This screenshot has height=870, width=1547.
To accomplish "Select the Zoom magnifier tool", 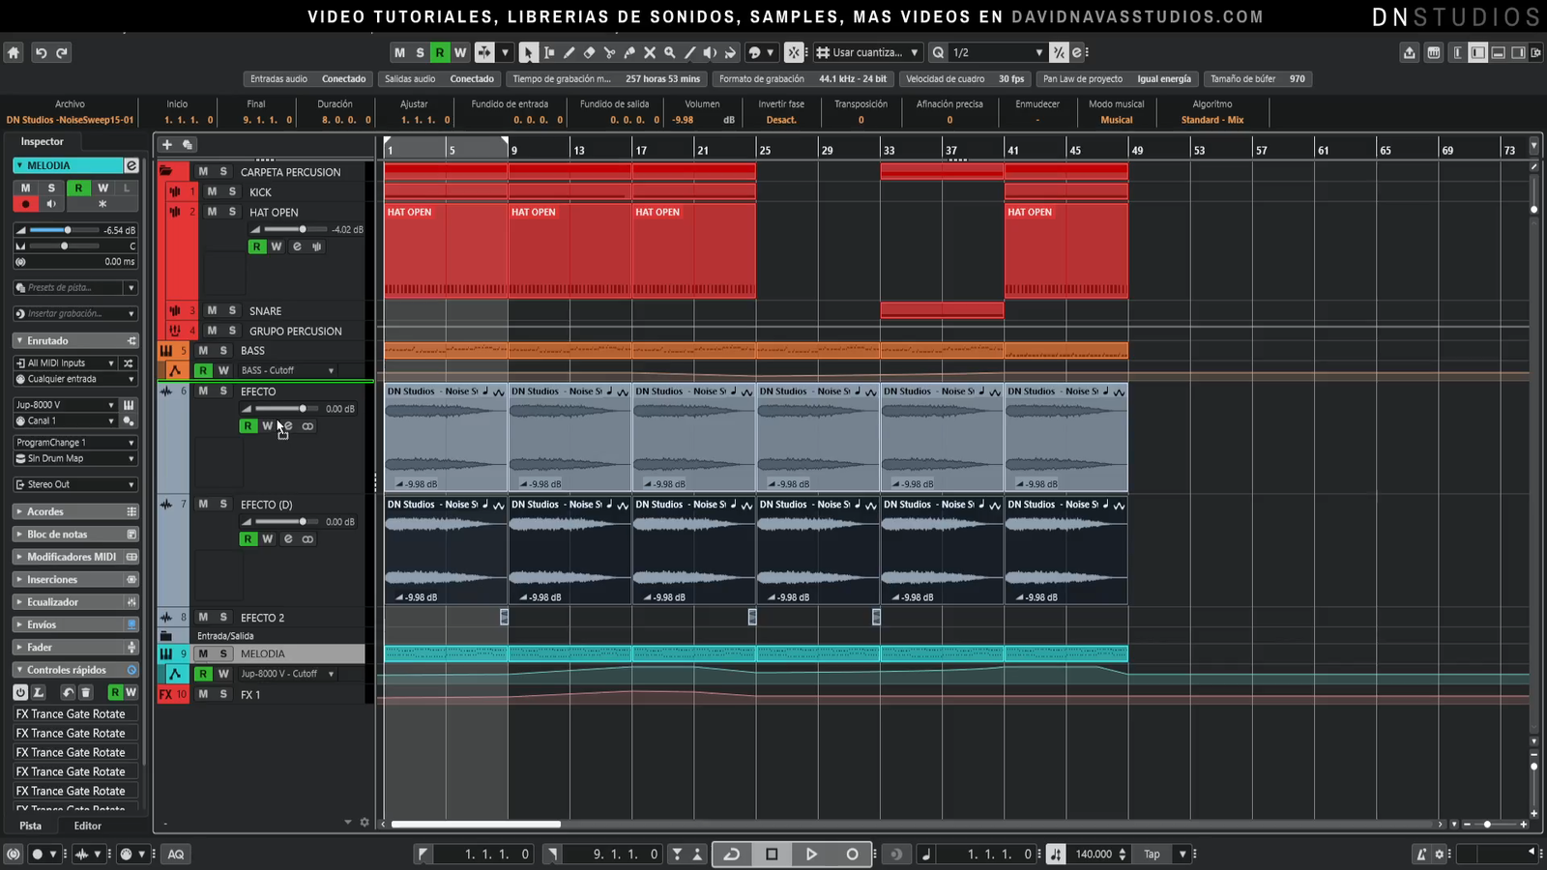I will [x=669, y=53].
